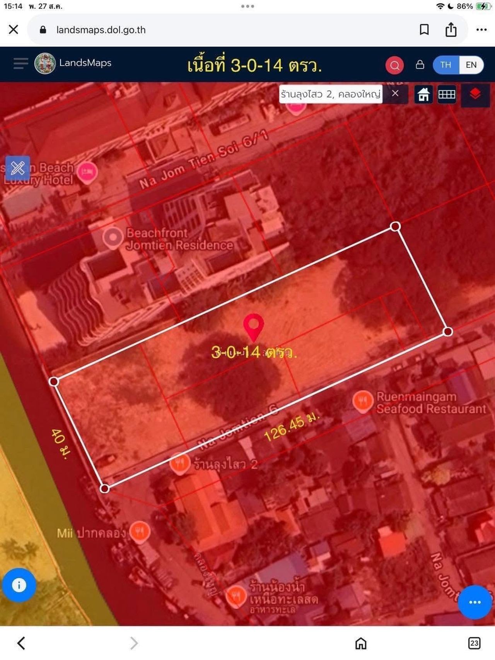Switch language to EN
The image size is (495, 660).
[x=471, y=65]
